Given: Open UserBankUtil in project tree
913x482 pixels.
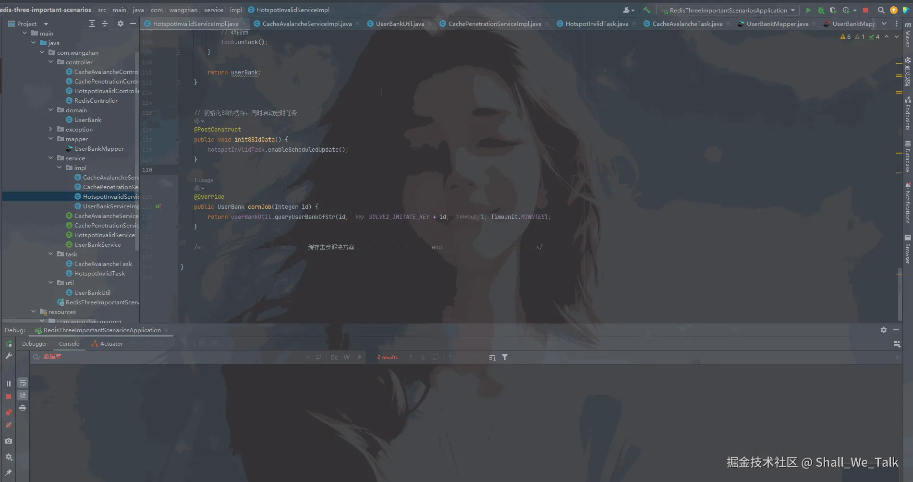Looking at the screenshot, I should [x=92, y=292].
